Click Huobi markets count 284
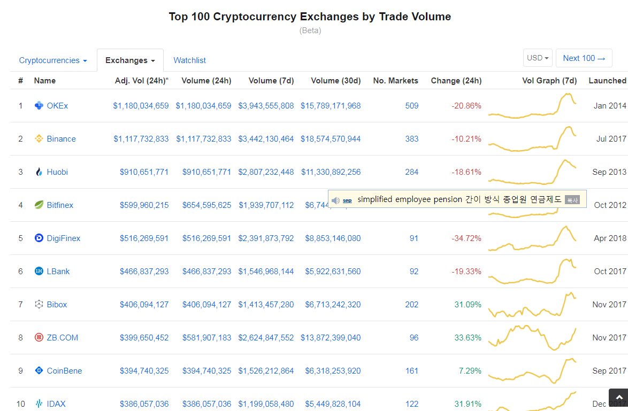 [412, 172]
